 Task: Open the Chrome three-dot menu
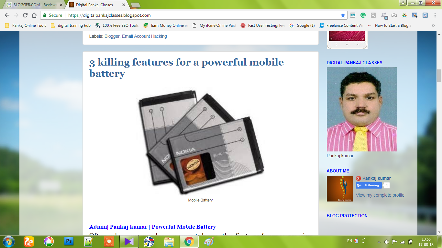click(435, 15)
